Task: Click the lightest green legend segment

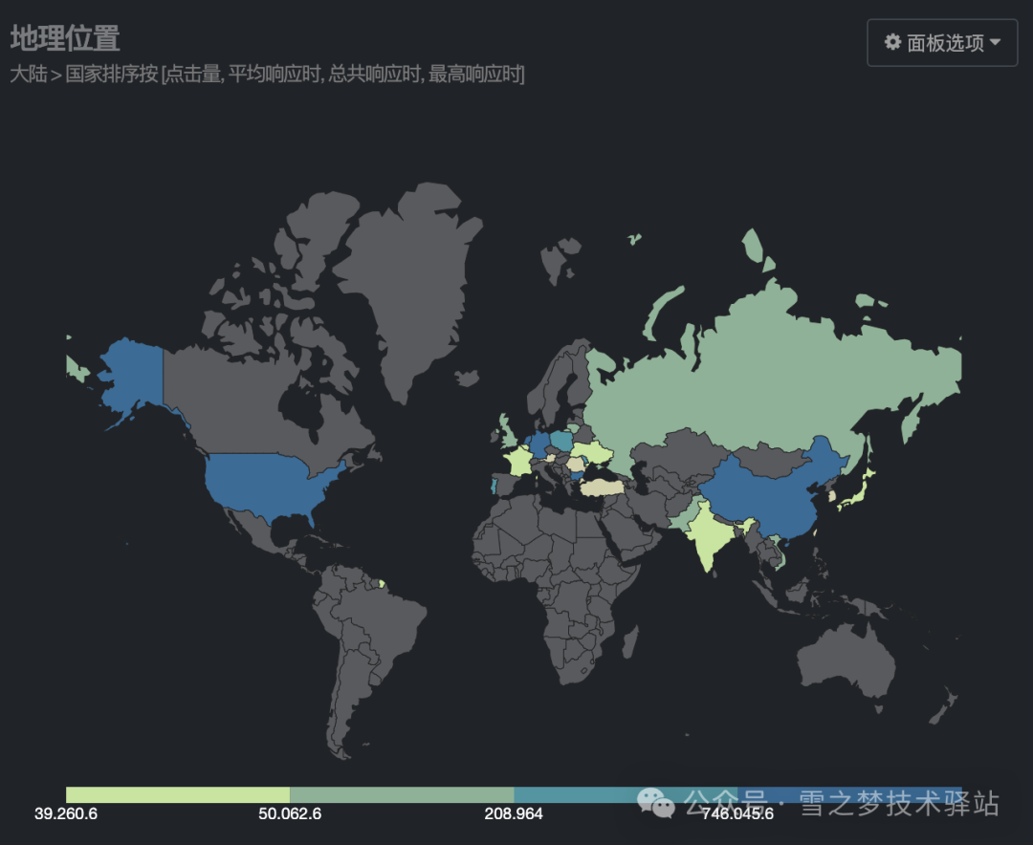Action: 177,795
